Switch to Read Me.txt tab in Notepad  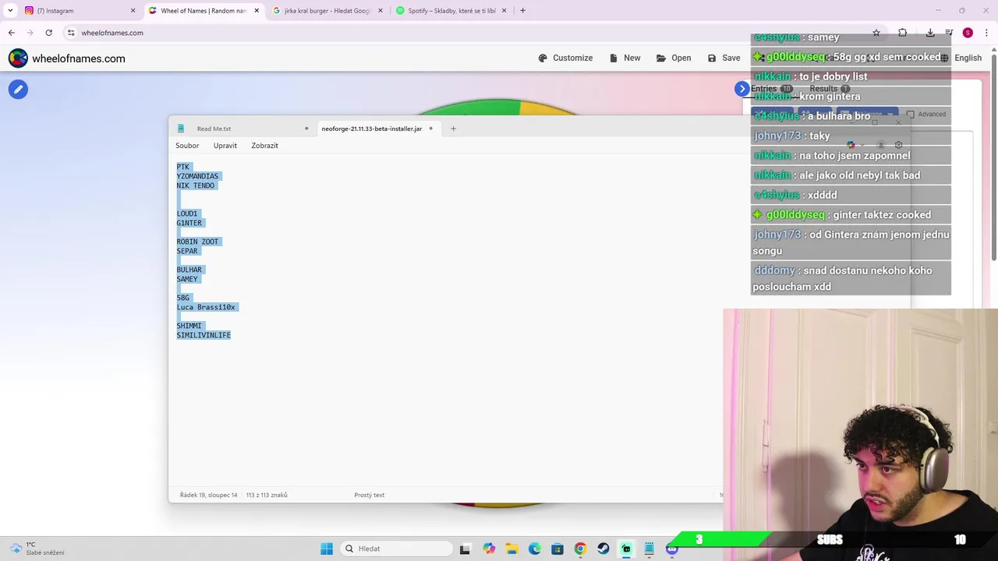[214, 129]
